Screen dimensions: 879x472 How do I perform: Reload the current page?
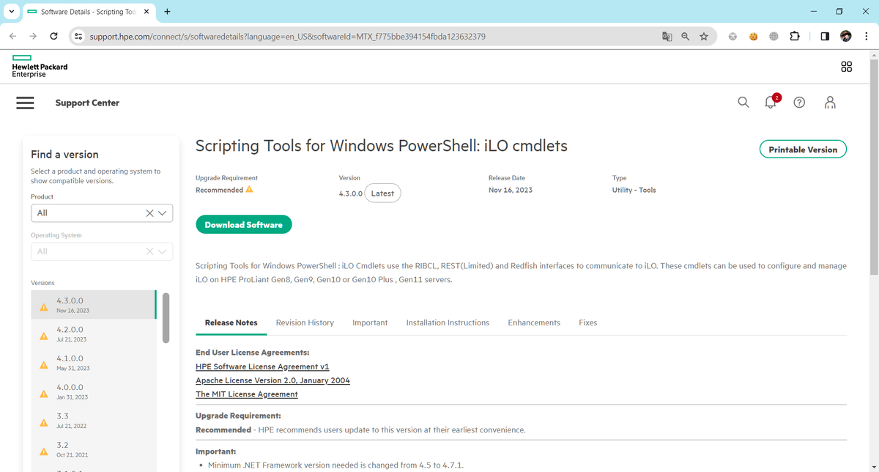53,36
